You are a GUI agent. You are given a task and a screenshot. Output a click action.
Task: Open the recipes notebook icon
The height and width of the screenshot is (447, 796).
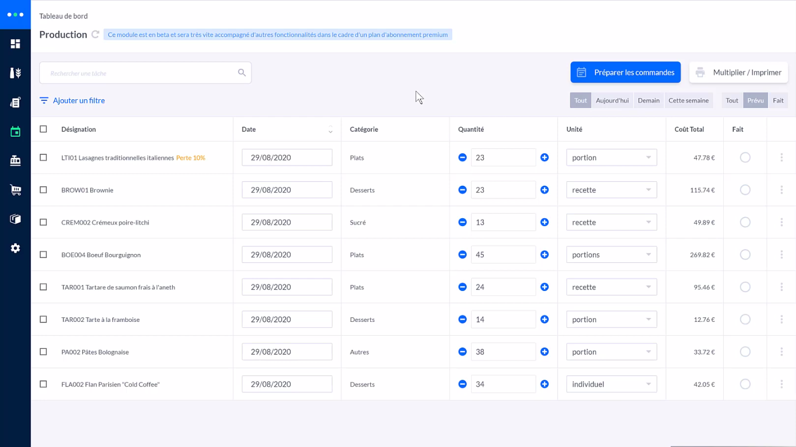15,101
